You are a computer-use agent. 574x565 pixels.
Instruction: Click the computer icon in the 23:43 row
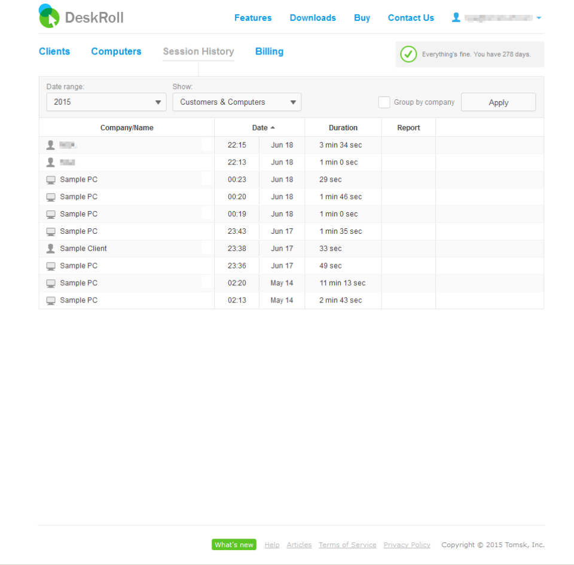(51, 231)
